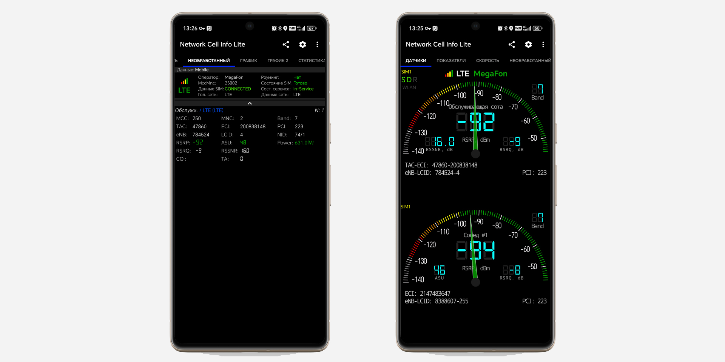
Task: Tap VPN key icon on right phone
Action: click(x=428, y=28)
